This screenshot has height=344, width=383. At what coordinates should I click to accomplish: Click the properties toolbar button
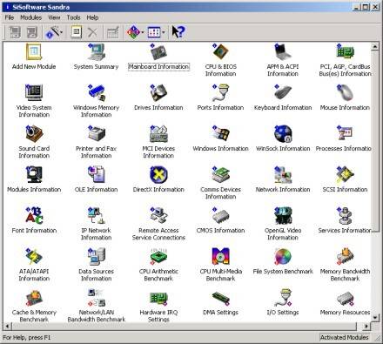point(77,32)
